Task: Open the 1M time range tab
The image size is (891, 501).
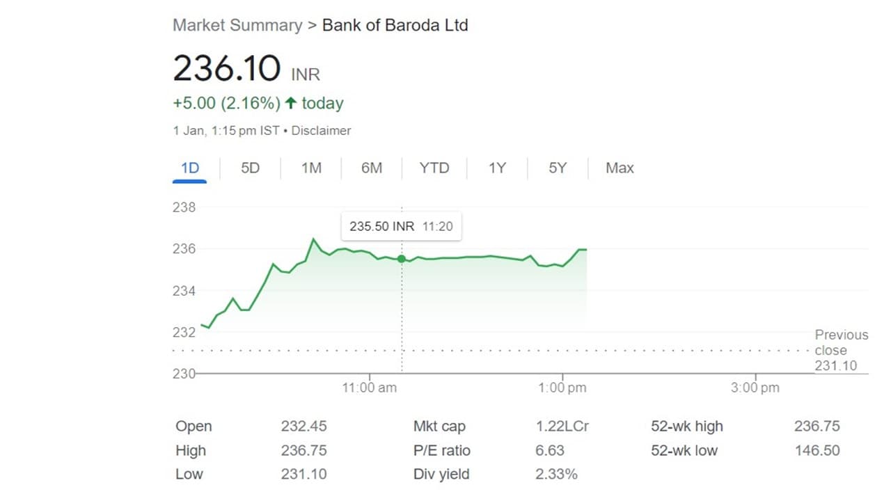Action: (x=311, y=168)
